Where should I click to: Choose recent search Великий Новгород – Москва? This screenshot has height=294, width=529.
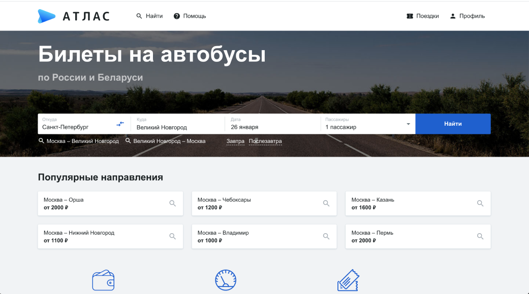coord(169,141)
